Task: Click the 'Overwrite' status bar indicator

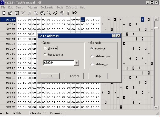Action: point(56,113)
